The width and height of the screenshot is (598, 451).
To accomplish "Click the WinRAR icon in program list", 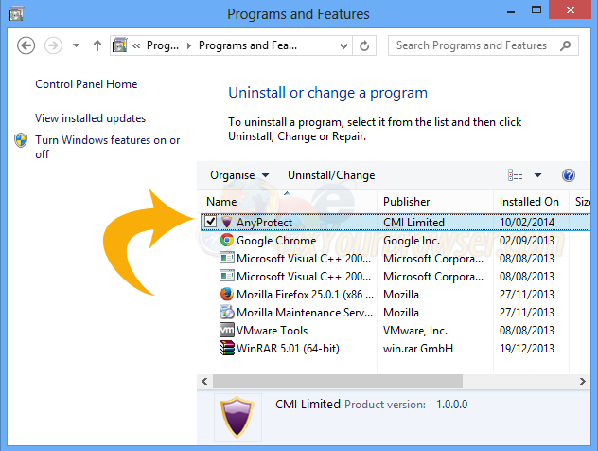I will (x=227, y=349).
